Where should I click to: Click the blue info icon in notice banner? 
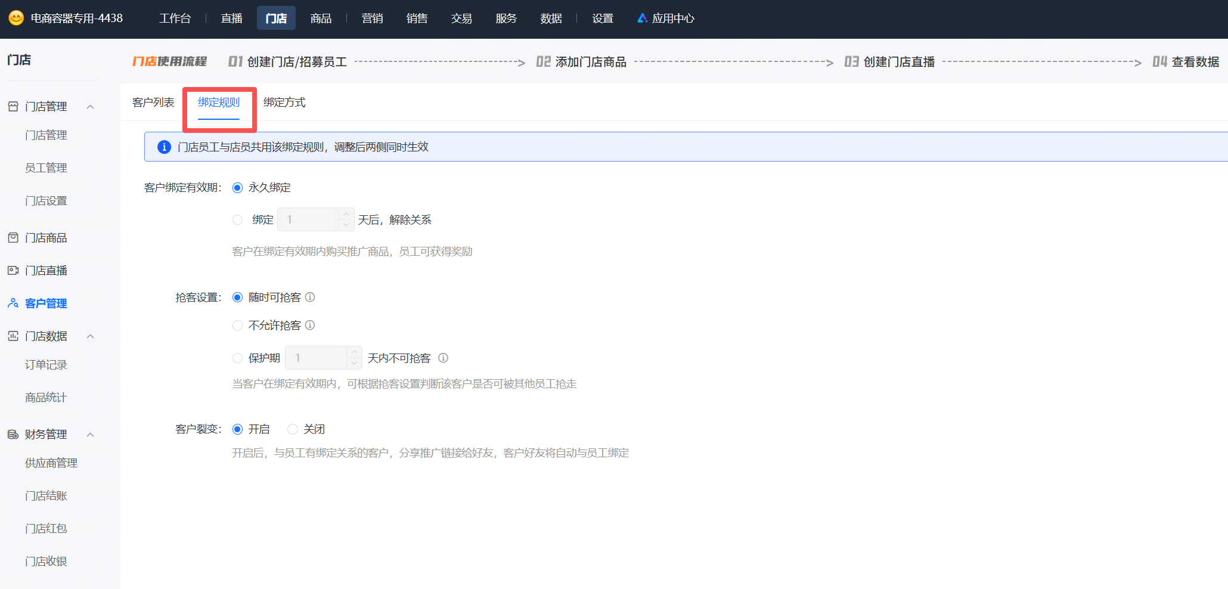[164, 147]
